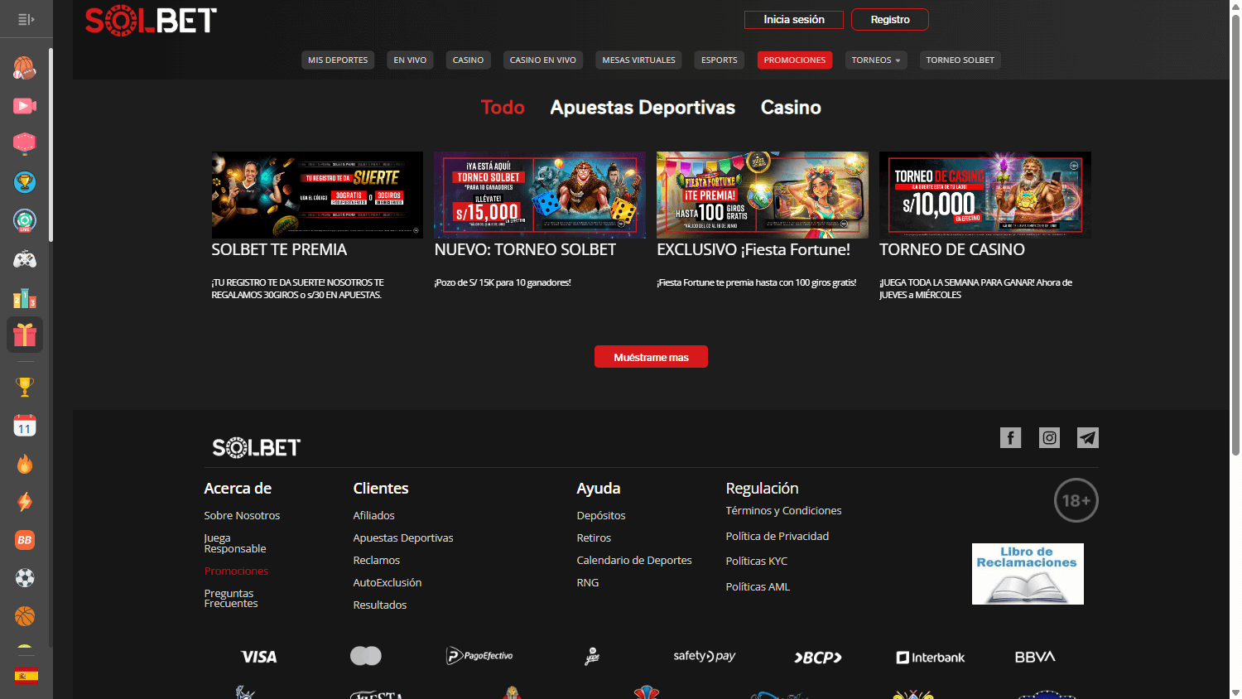This screenshot has height=699, width=1242.
Task: Open the live casino chip sidebar icon
Action: (25, 220)
